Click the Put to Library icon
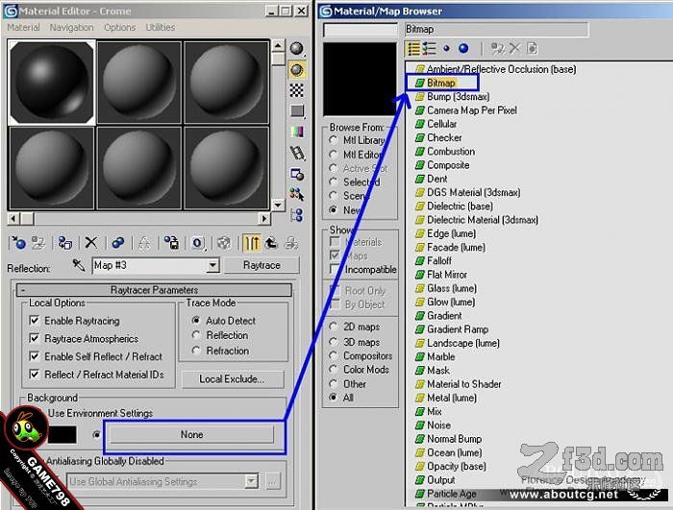 click(172, 243)
